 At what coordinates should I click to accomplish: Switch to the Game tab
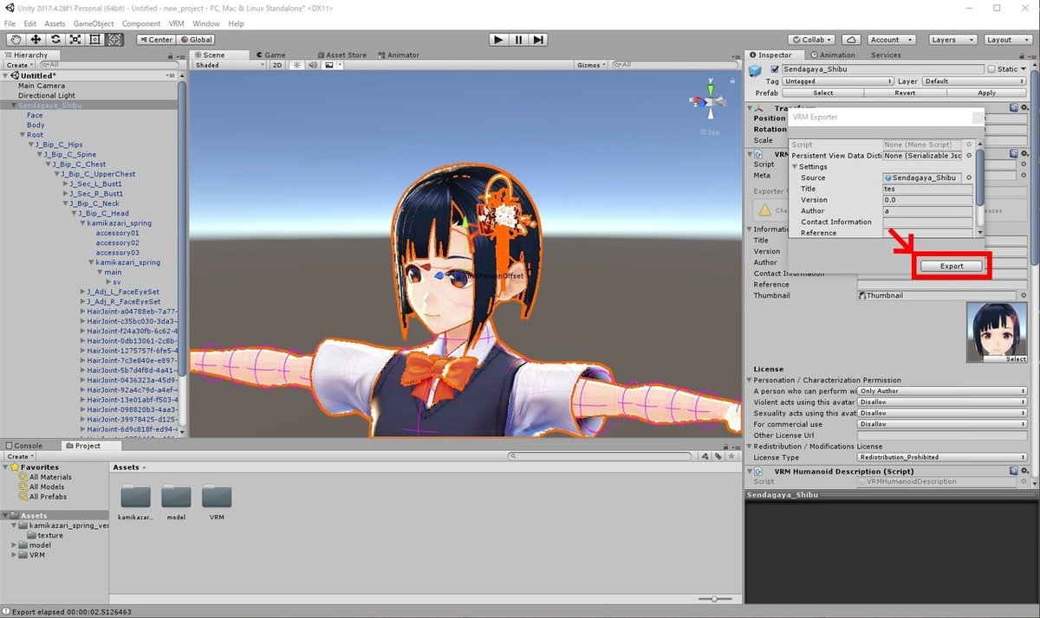270,55
